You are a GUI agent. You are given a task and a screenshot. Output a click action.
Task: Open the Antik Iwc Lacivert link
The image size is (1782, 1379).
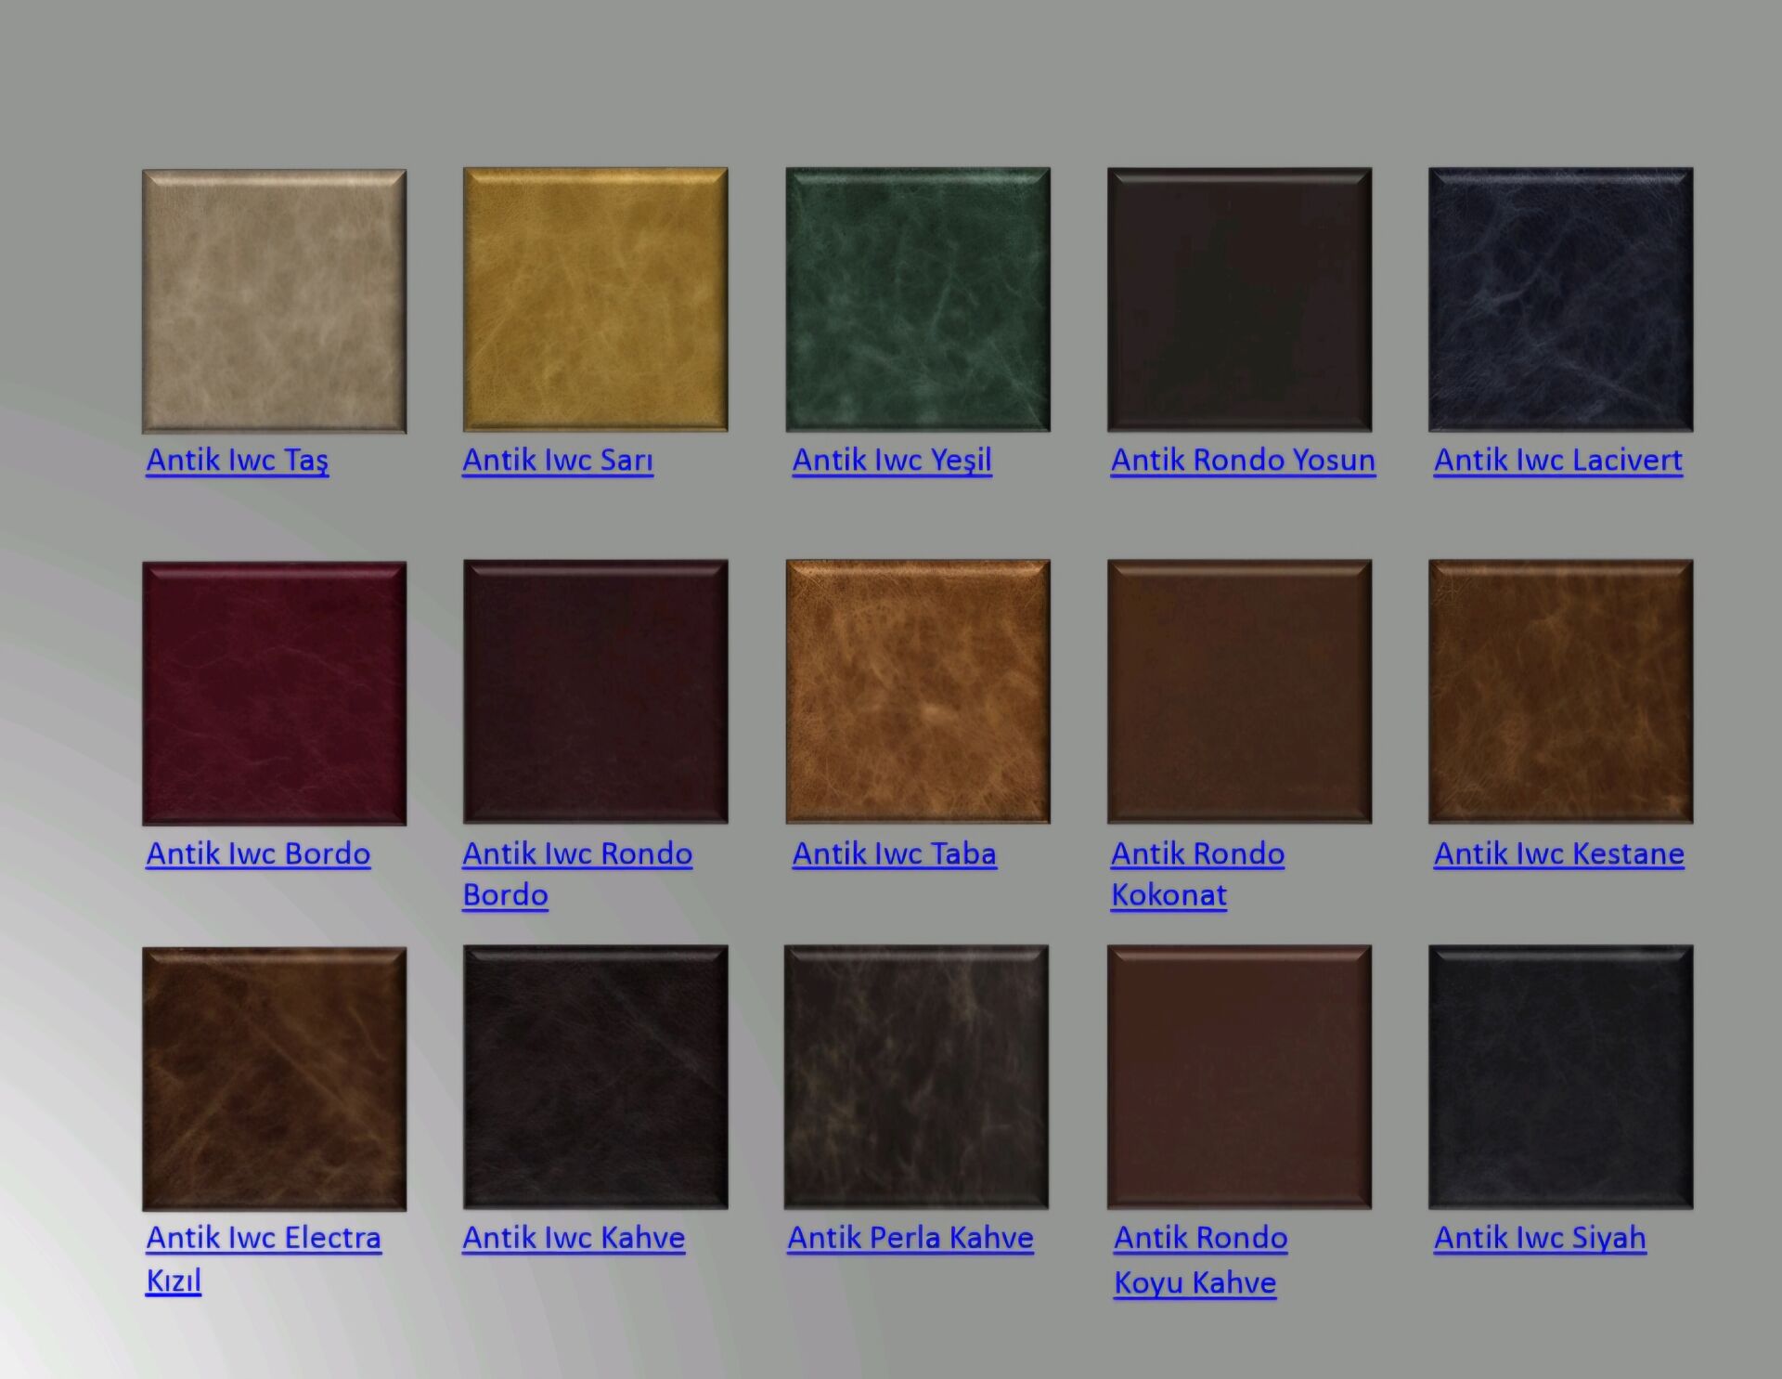pyautogui.click(x=1557, y=460)
